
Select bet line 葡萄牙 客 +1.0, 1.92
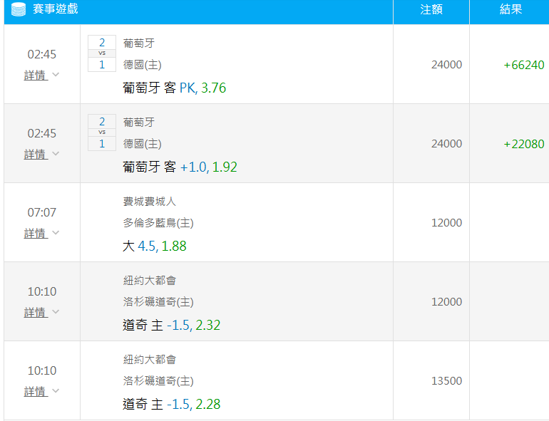pyautogui.click(x=180, y=167)
